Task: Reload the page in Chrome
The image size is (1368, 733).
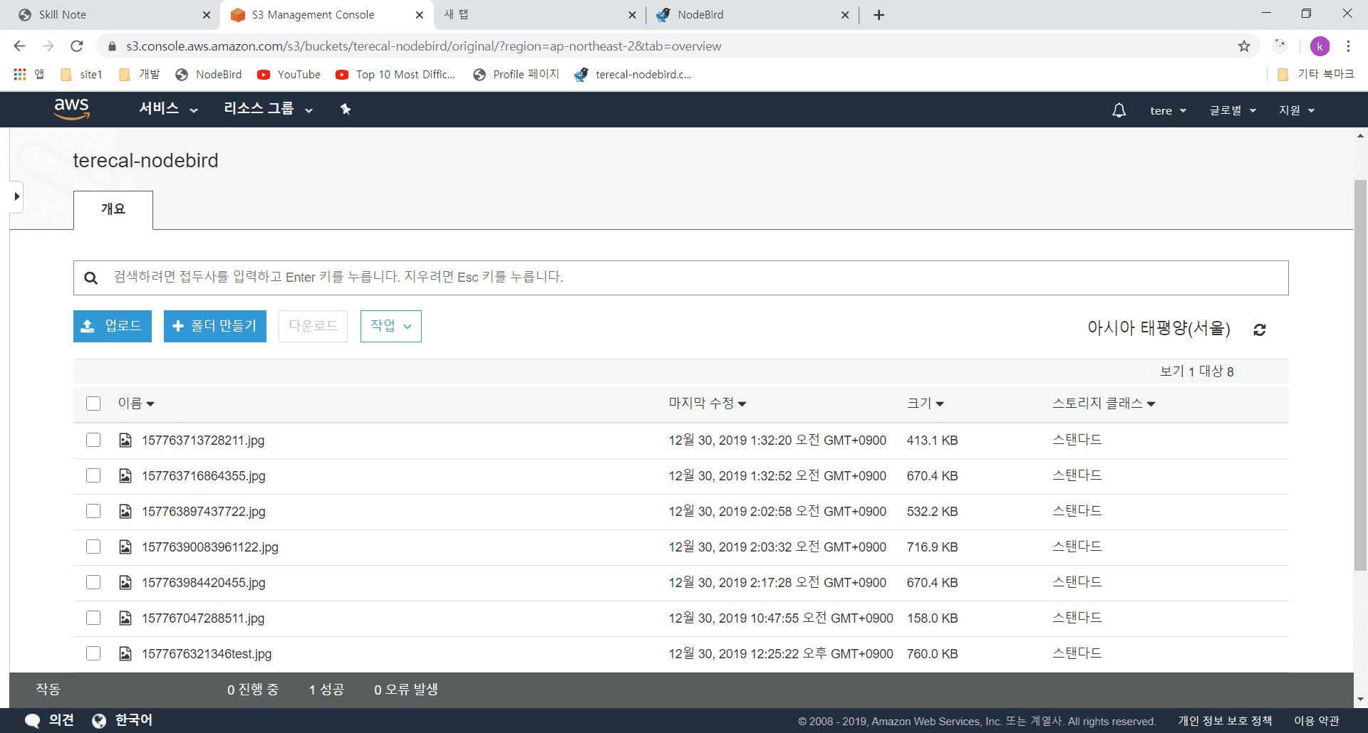Action: click(x=77, y=46)
